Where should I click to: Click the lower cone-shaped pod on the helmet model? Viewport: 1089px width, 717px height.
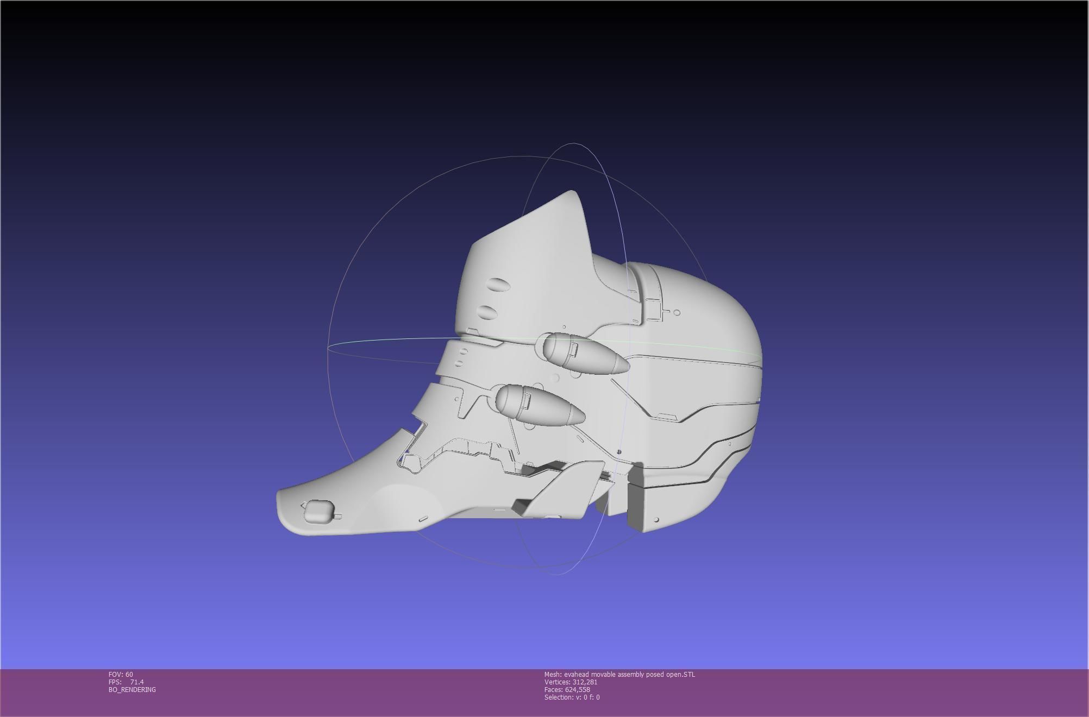(539, 405)
